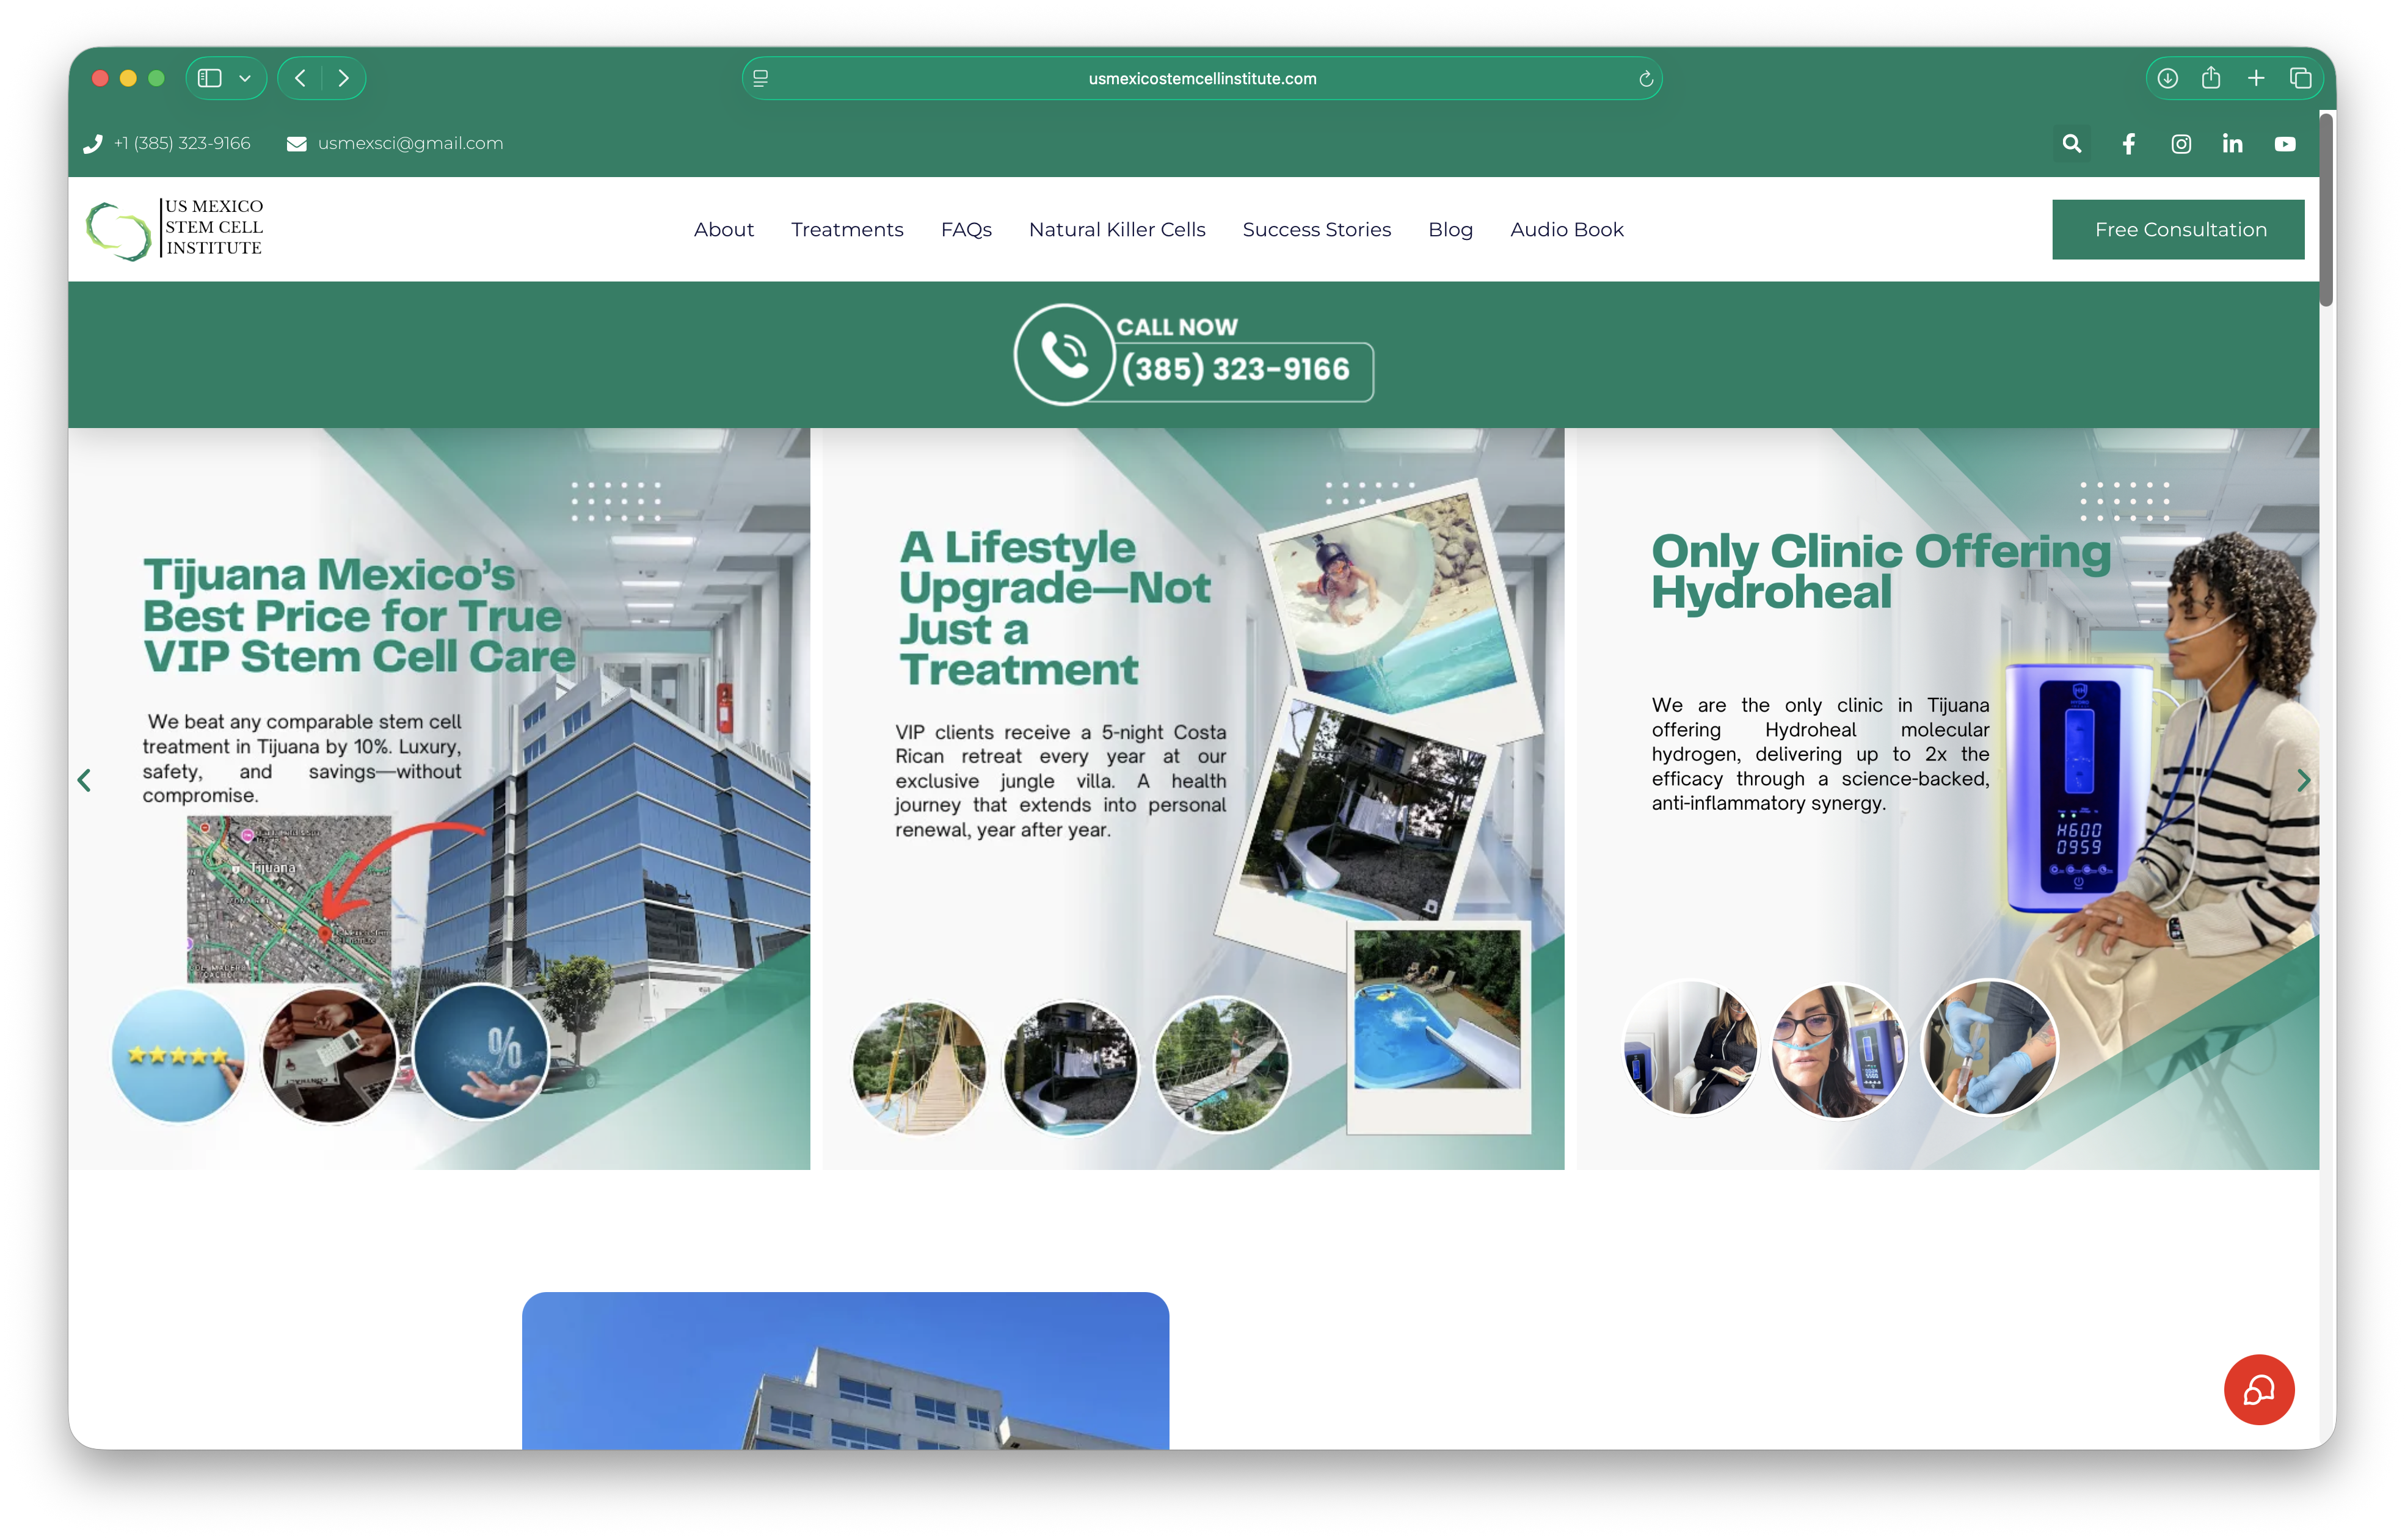
Task: Open a new tab with the plus icon
Action: [2256, 78]
